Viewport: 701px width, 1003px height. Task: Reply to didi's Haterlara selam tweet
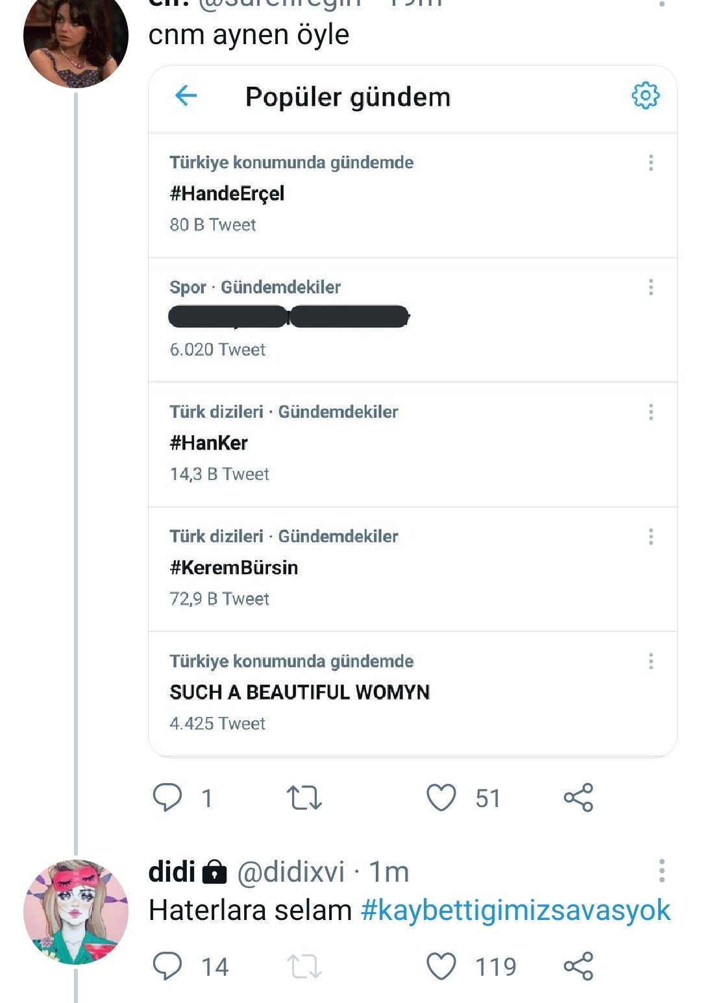pos(167,967)
